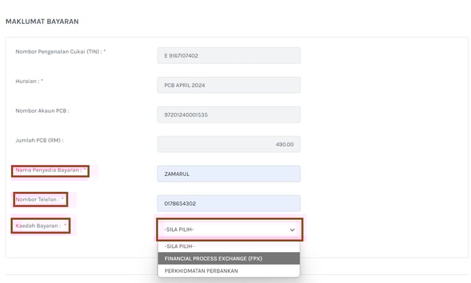Click the Kaedah Bayaran label
471x283 pixels.
tap(40, 225)
